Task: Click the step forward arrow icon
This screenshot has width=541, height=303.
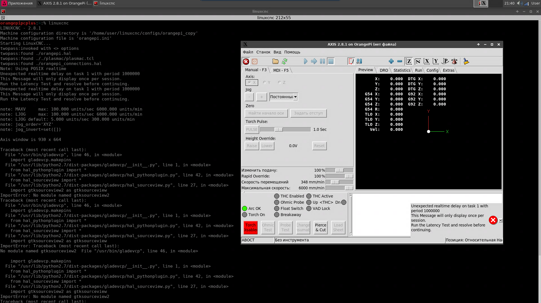Action: point(314,61)
